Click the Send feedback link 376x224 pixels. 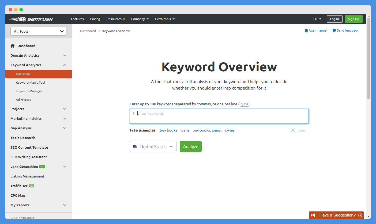348,30
